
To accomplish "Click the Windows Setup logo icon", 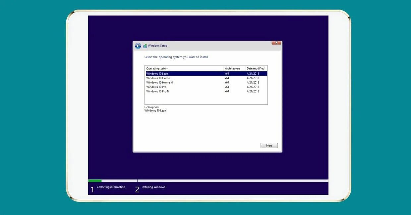I will [x=145, y=46].
